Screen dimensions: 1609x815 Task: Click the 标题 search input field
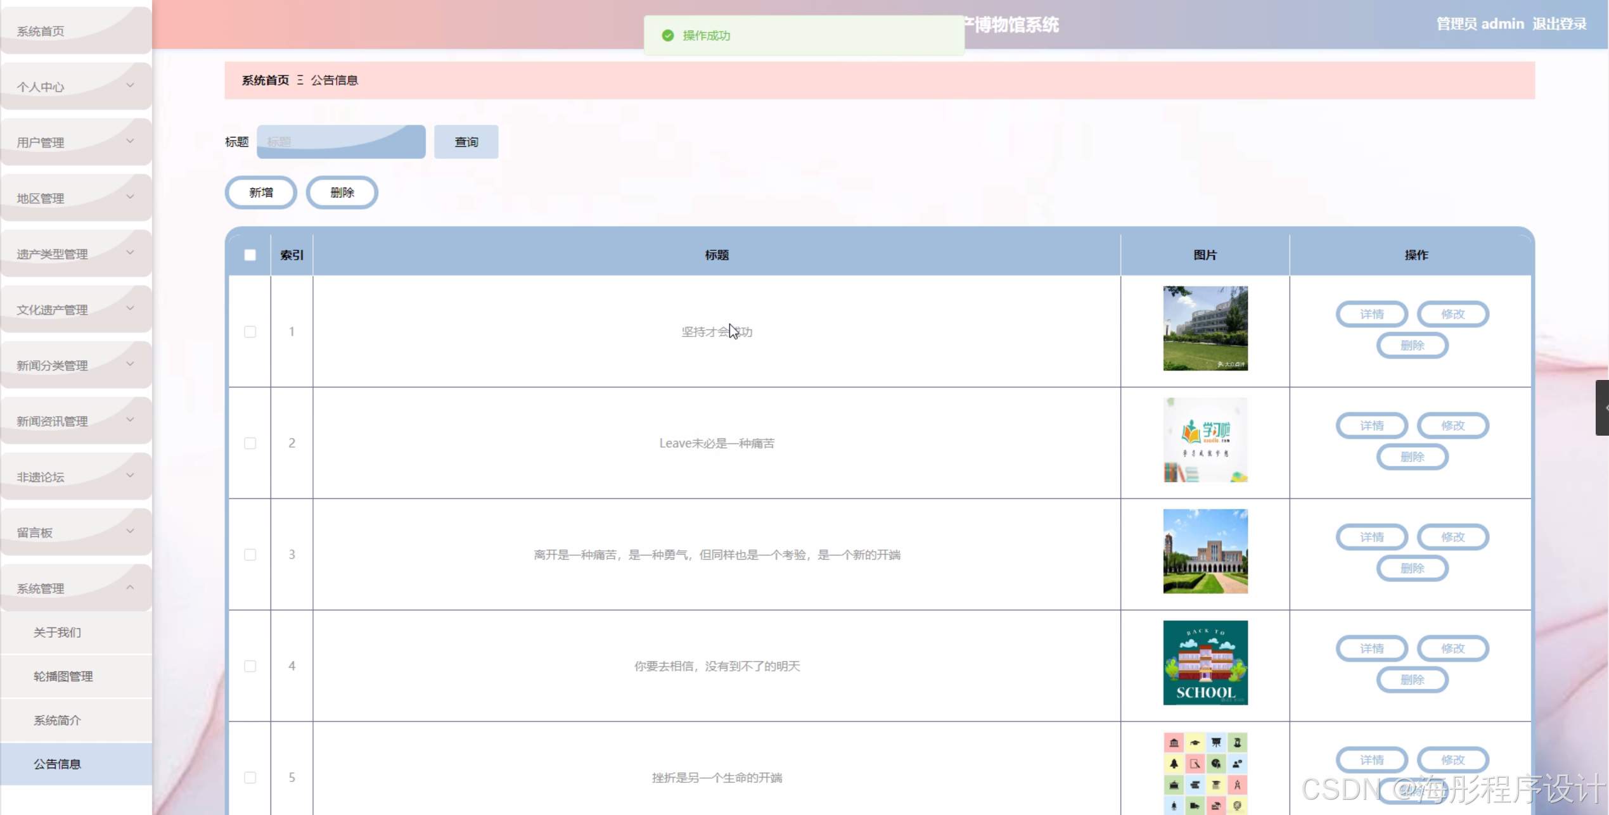[340, 142]
